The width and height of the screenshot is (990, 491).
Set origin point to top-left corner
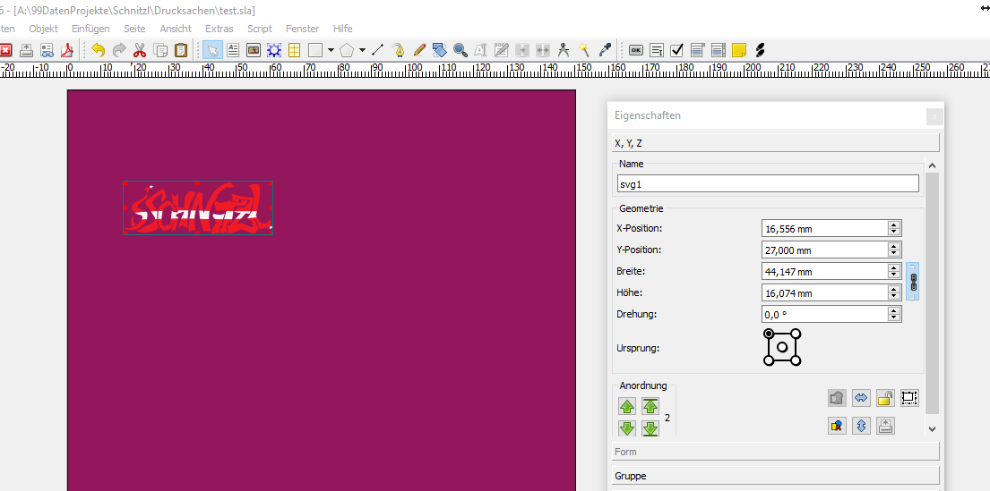pos(769,334)
